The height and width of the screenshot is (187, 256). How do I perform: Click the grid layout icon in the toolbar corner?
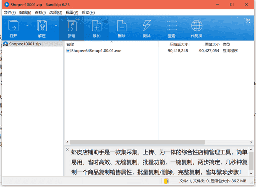point(248,21)
